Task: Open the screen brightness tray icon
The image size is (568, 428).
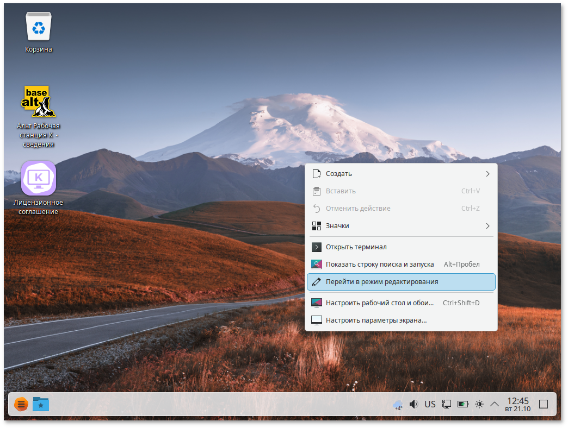Action: click(479, 404)
